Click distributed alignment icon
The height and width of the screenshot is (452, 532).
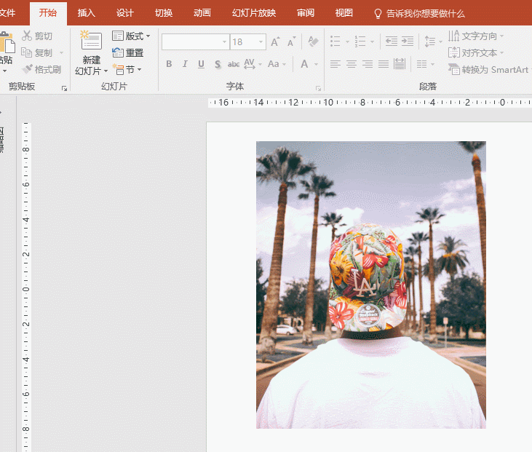(x=400, y=64)
